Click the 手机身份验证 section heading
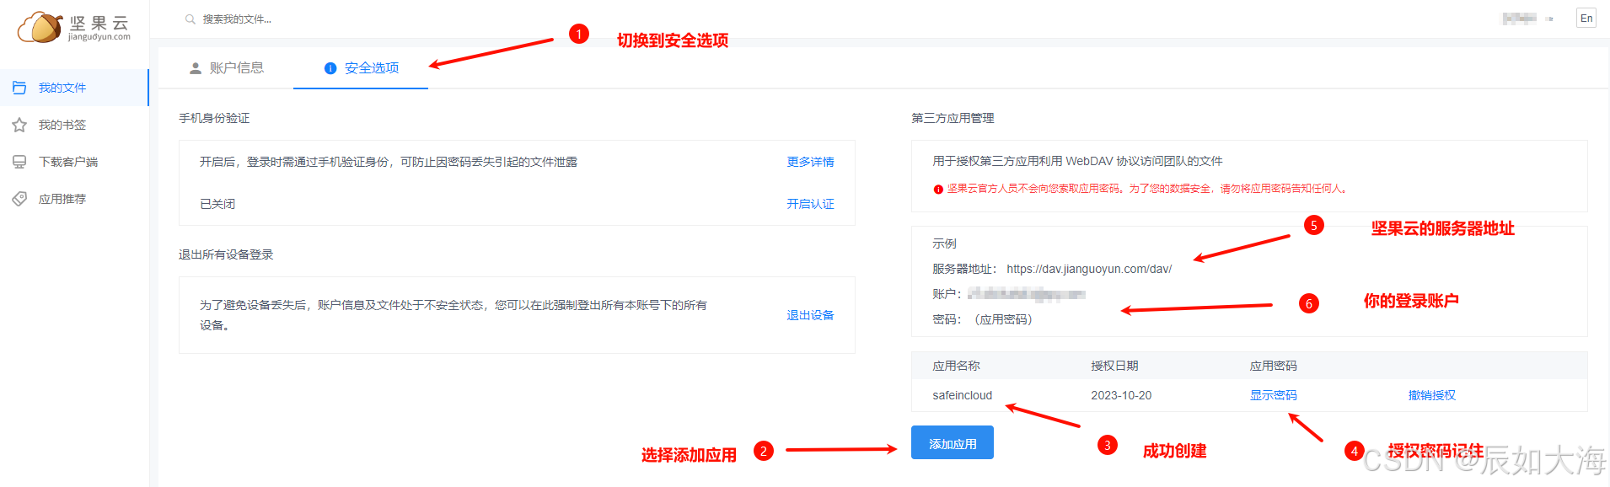Viewport: 1610px width, 487px height. 214,118
